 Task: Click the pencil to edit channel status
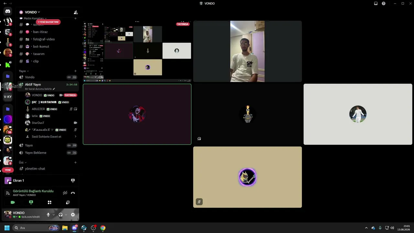click(x=54, y=89)
